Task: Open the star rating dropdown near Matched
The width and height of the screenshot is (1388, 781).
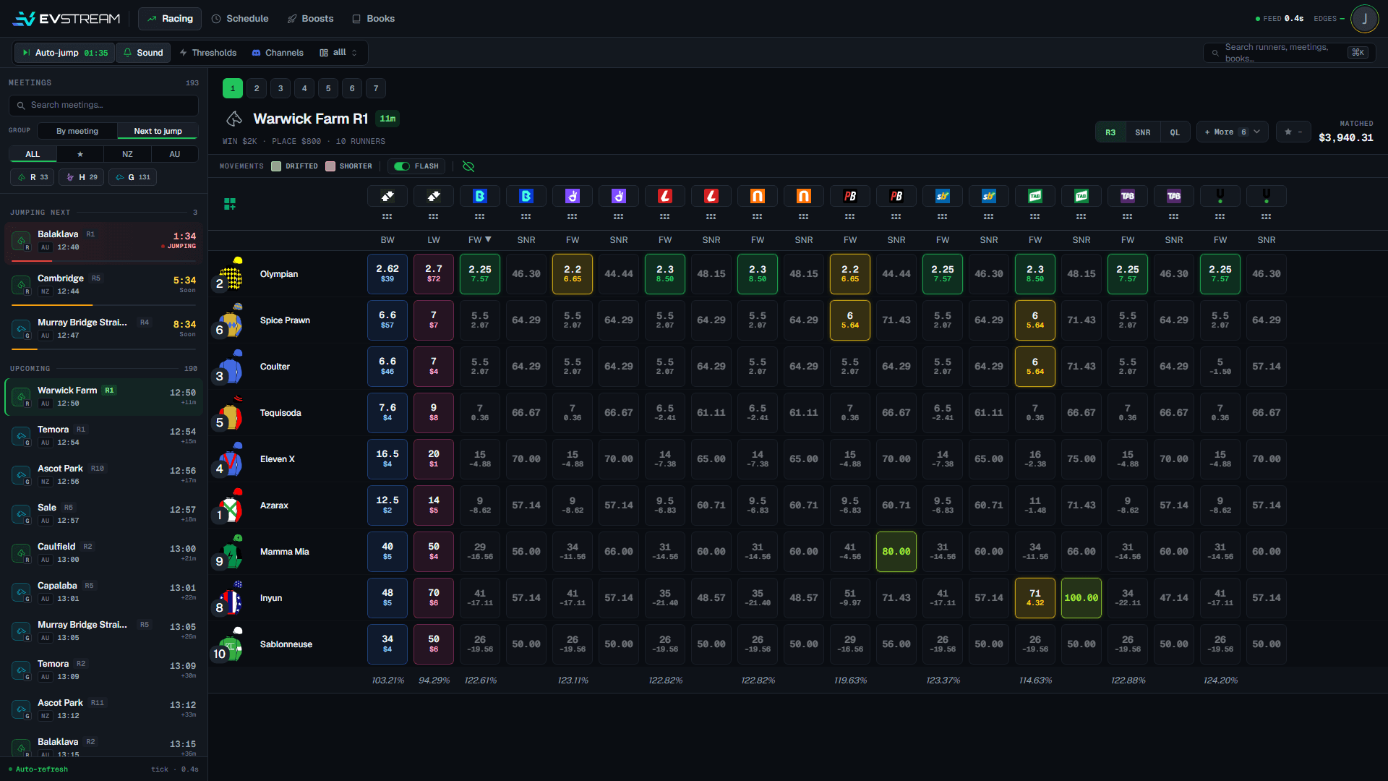Action: [x=1293, y=132]
